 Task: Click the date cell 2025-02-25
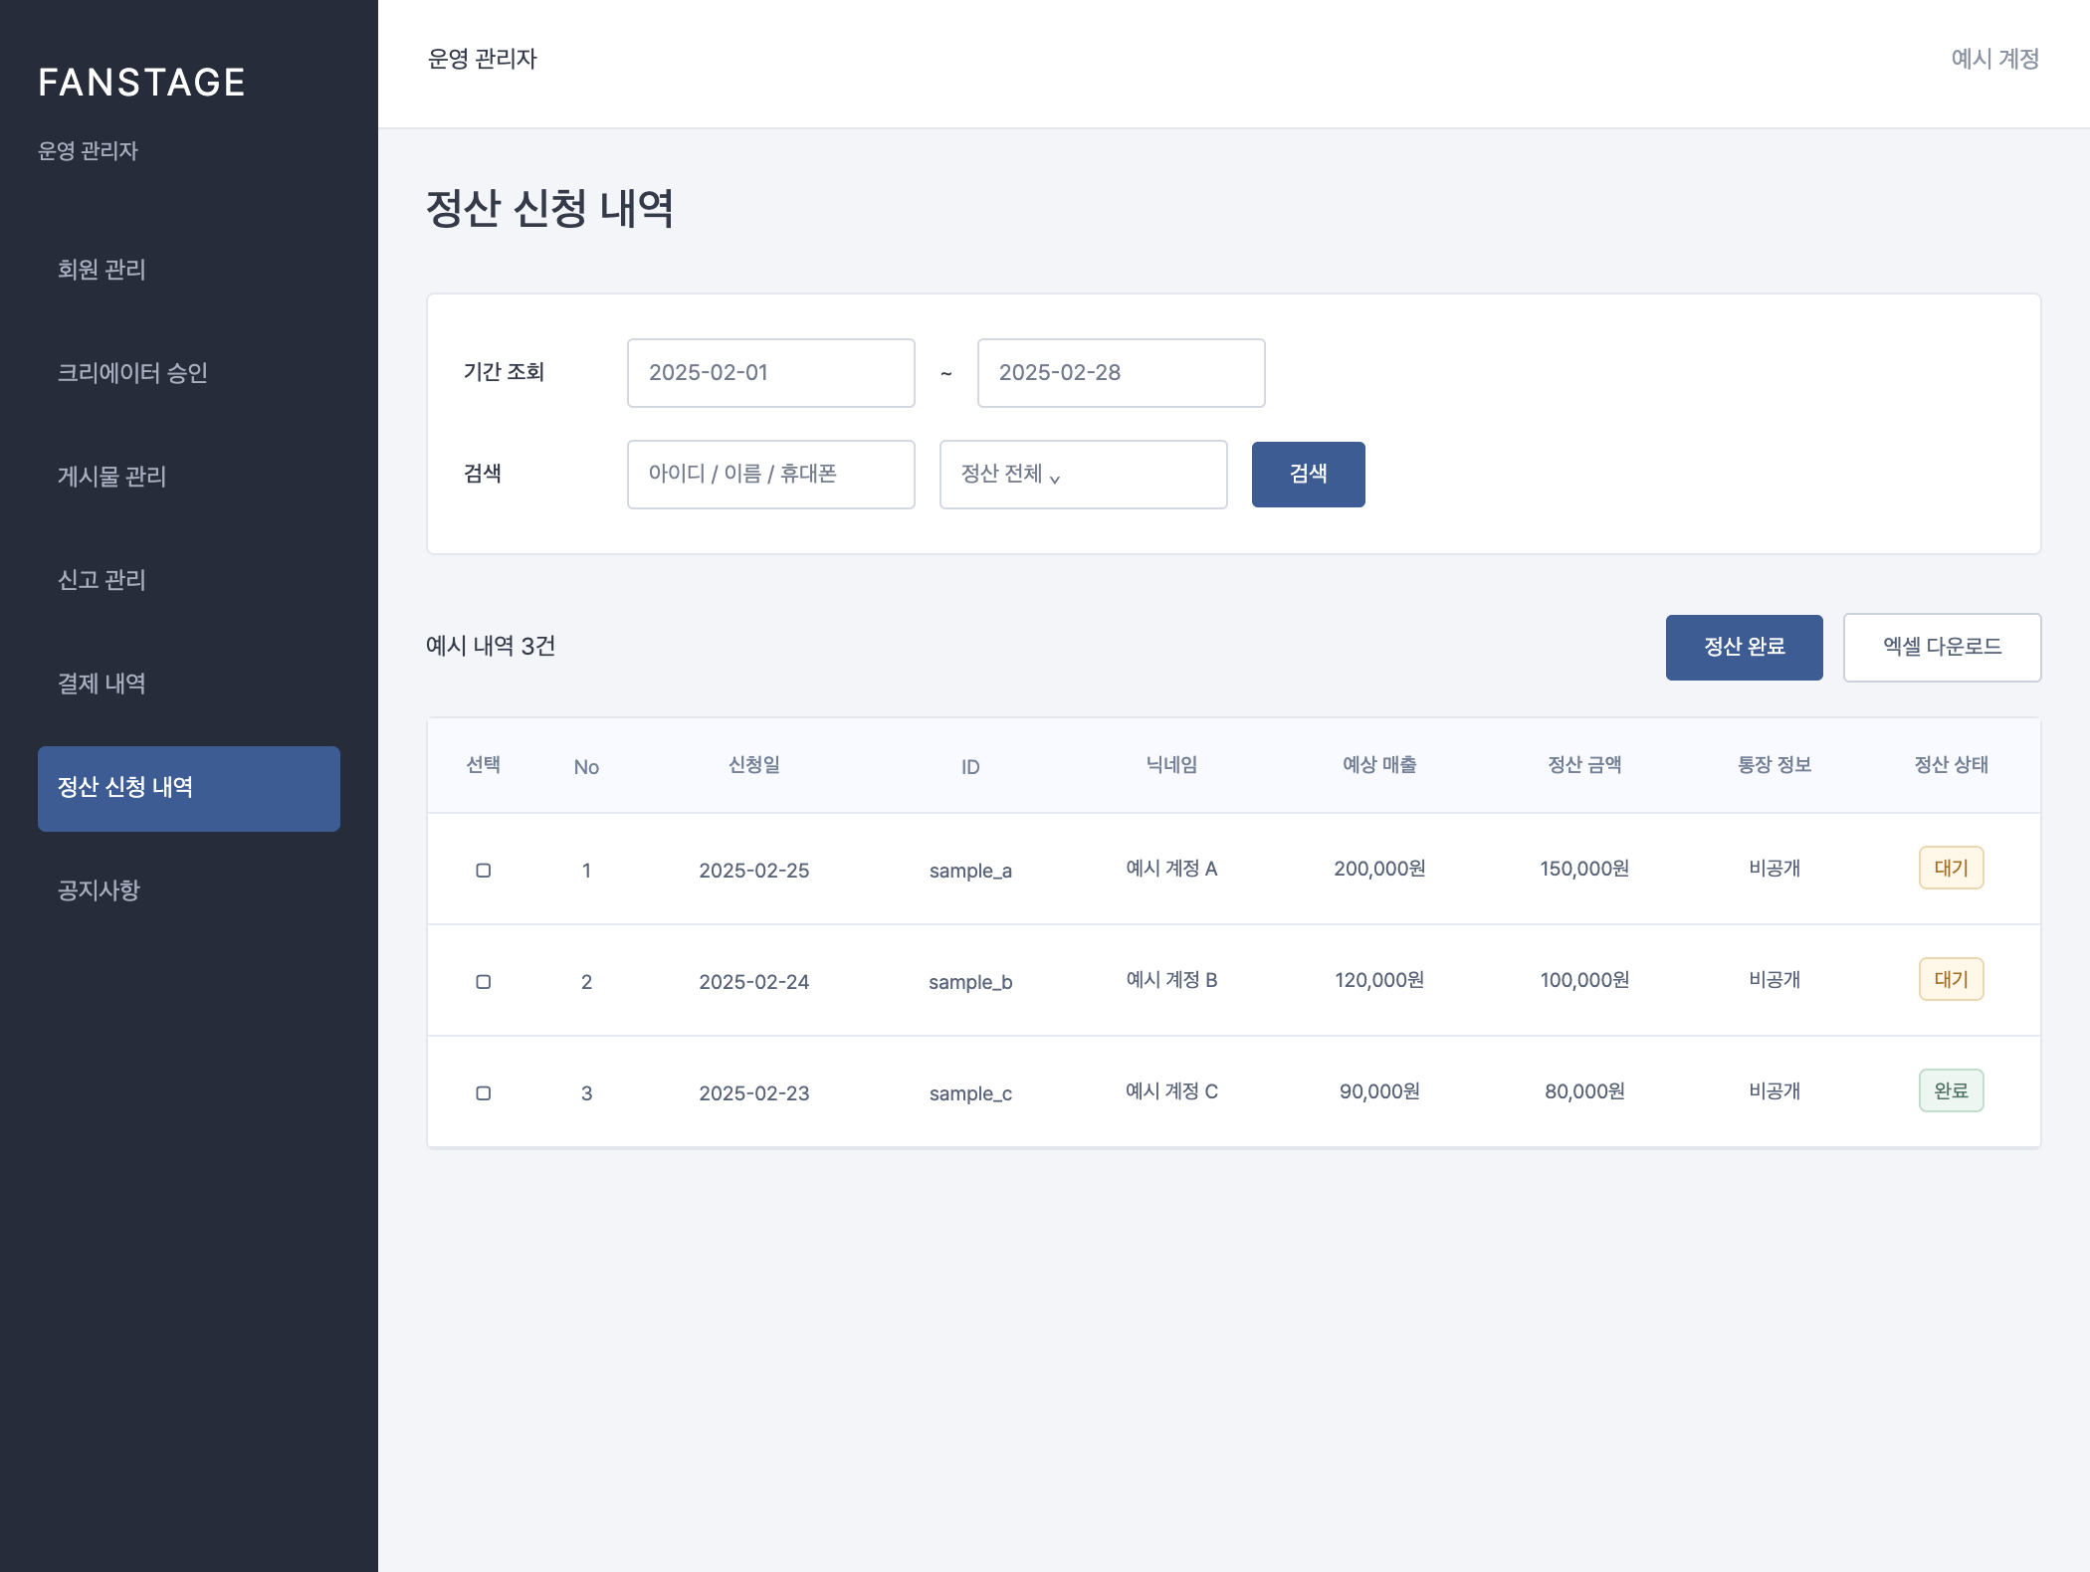[753, 871]
